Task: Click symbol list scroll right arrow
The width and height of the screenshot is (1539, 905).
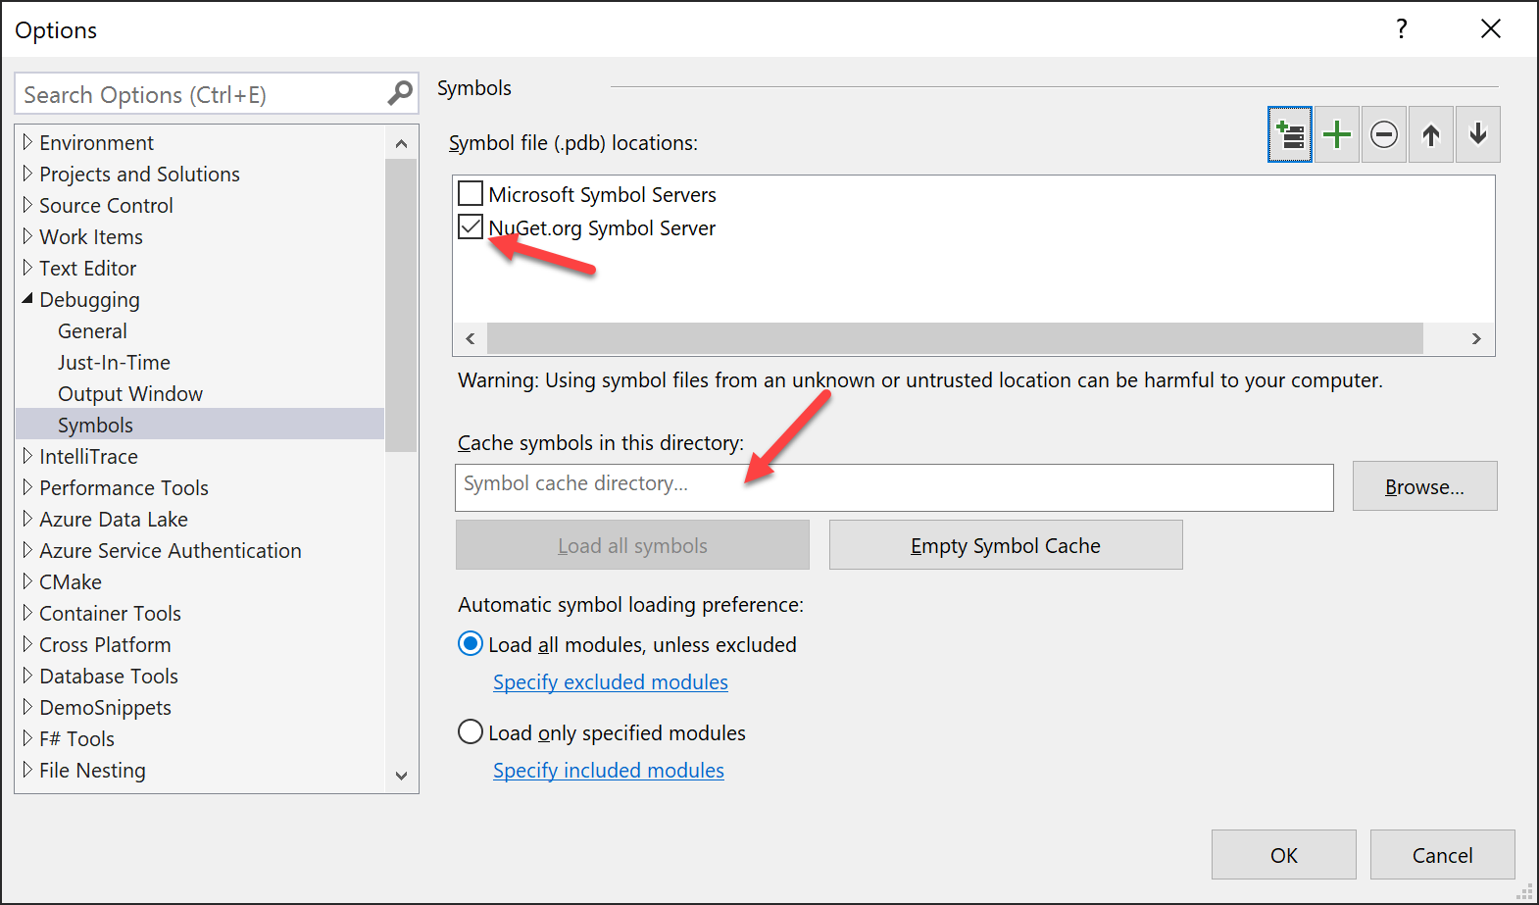Action: [x=1476, y=339]
